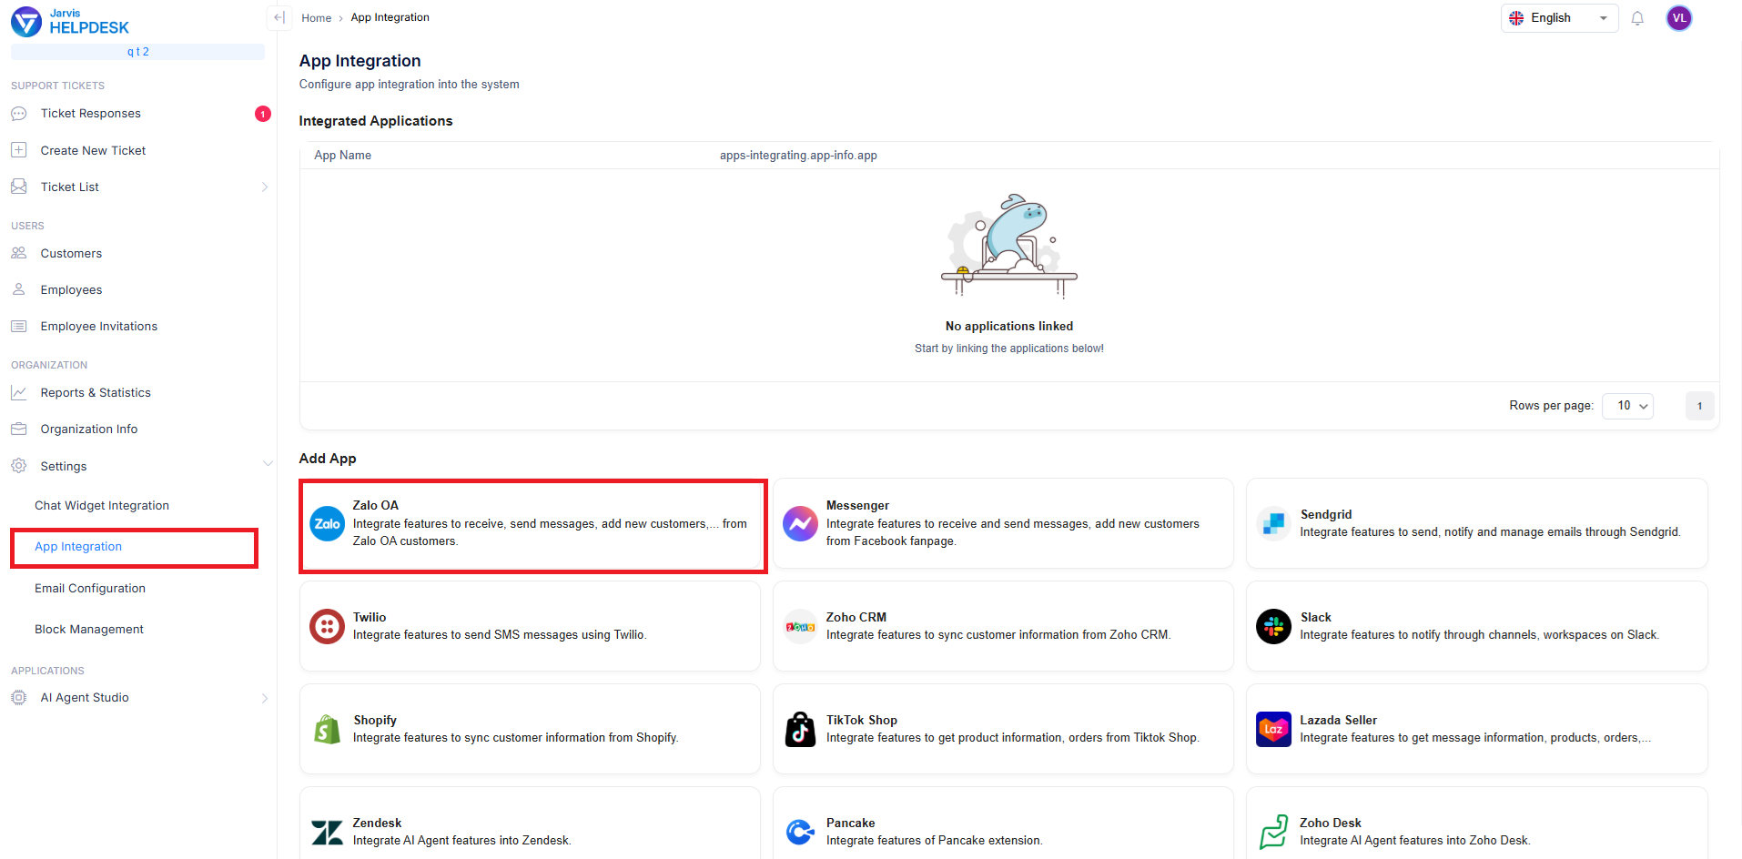Open the VL user avatar menu

pos(1679,18)
